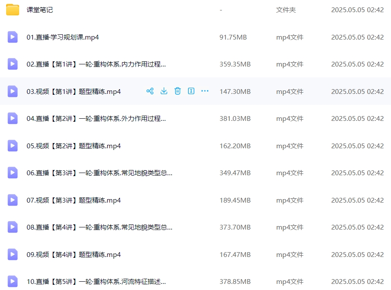Open 06.直播【第3讲】一轮·重构体系.常见地貌类型总
The width and height of the screenshot is (391, 290).
click(x=99, y=173)
